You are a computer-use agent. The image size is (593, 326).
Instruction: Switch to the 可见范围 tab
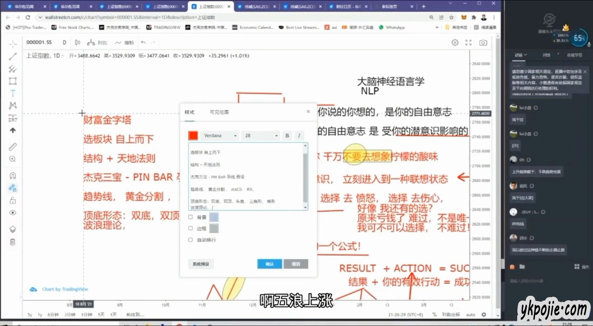click(219, 112)
